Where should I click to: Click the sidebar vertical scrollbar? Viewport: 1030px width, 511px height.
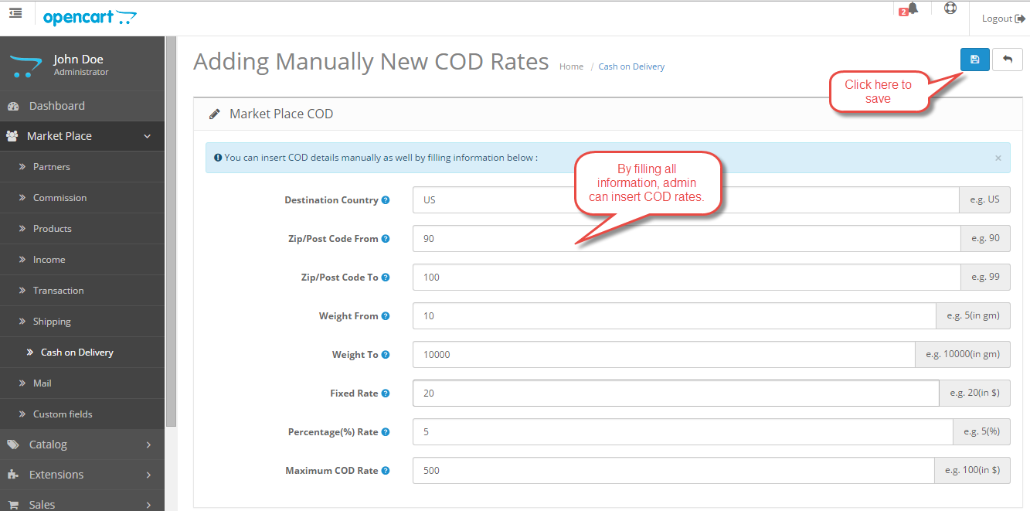(171, 232)
